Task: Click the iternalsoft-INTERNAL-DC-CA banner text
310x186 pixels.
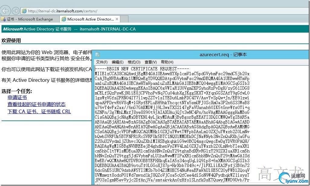Action: [108, 29]
